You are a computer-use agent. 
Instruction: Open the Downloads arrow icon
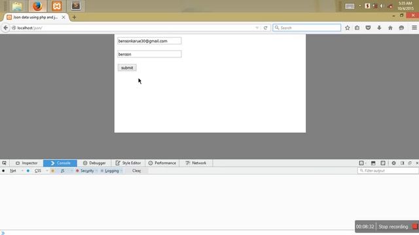click(x=379, y=27)
